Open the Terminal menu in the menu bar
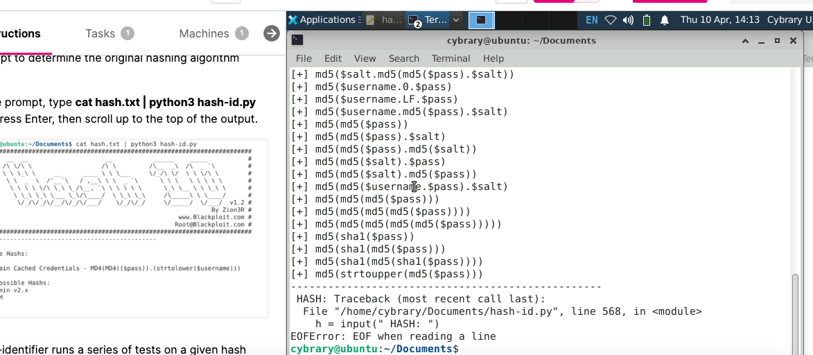 click(451, 58)
